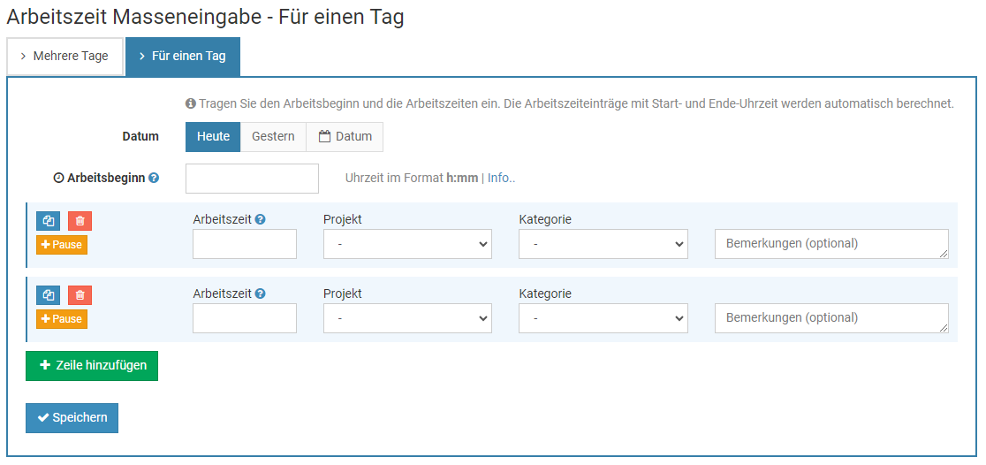Delete the first time entry row

tap(80, 222)
